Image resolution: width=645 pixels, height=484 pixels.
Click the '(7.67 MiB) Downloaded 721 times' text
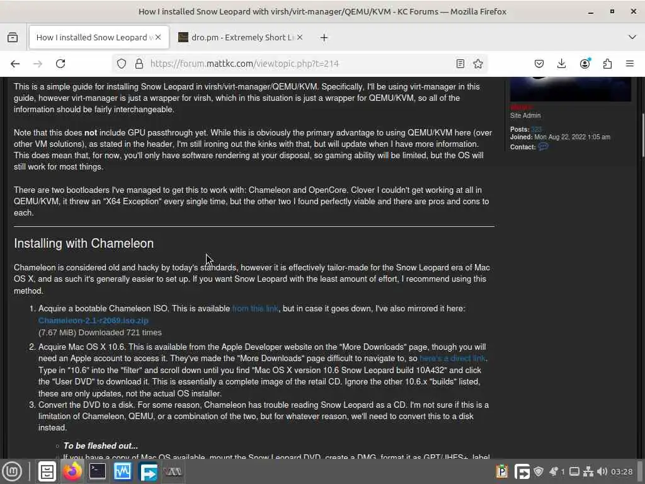[x=100, y=333]
